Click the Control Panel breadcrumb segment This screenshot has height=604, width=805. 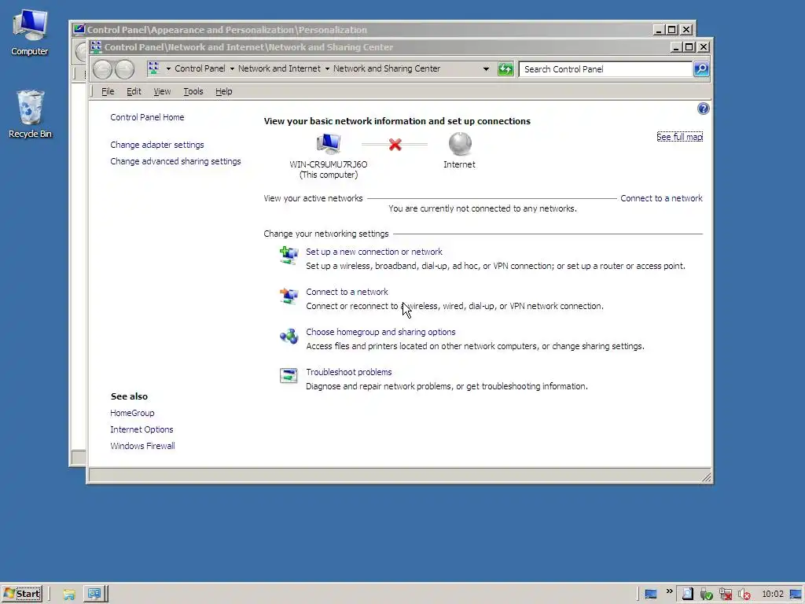pos(200,69)
